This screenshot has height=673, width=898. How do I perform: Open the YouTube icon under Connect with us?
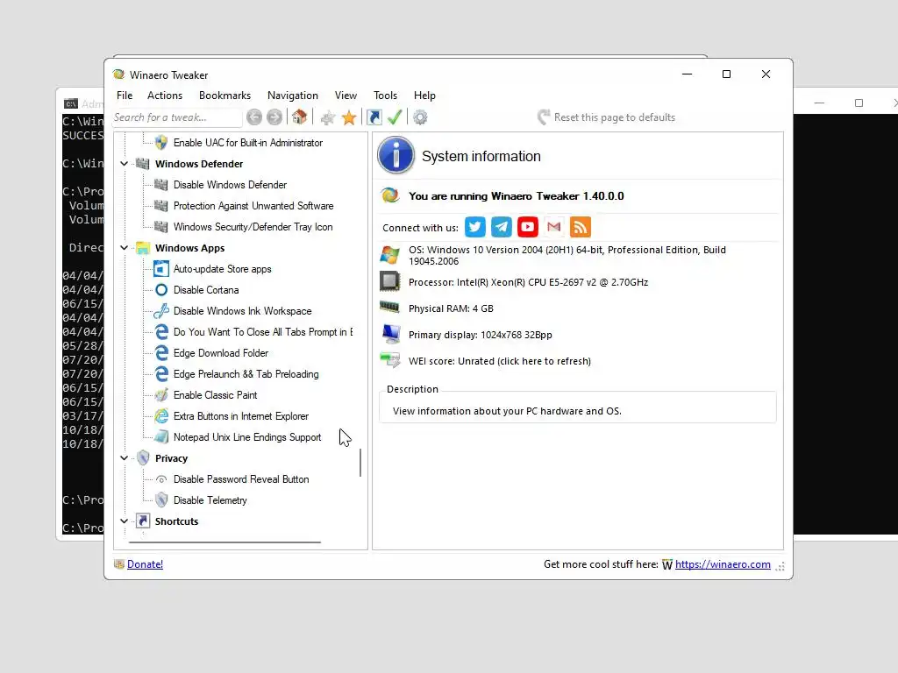(x=527, y=227)
